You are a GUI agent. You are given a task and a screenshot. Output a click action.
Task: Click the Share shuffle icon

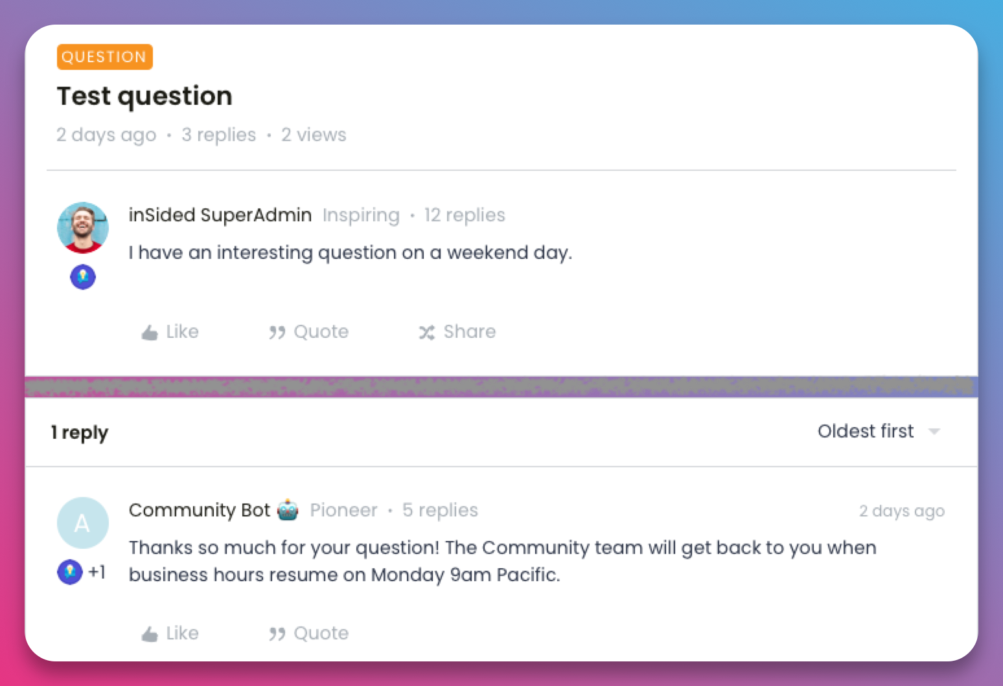[x=426, y=333]
